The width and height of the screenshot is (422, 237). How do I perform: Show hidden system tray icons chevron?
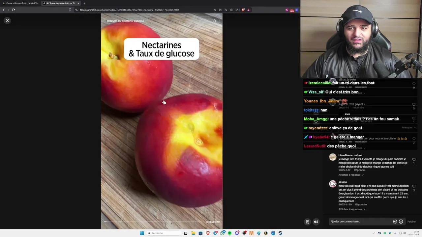pos(374,233)
